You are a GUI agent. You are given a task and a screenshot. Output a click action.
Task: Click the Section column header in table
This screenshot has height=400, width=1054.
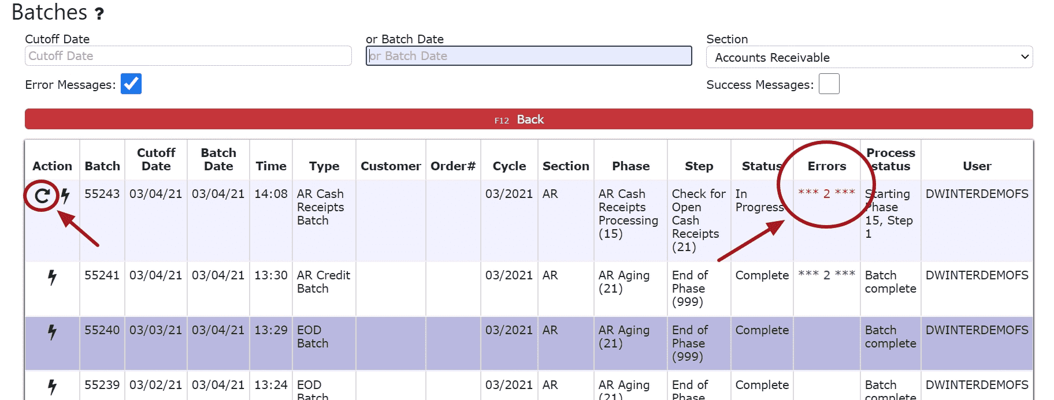point(566,166)
